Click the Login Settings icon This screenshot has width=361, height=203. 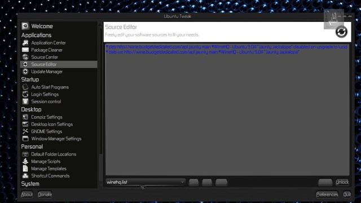pyautogui.click(x=25, y=94)
